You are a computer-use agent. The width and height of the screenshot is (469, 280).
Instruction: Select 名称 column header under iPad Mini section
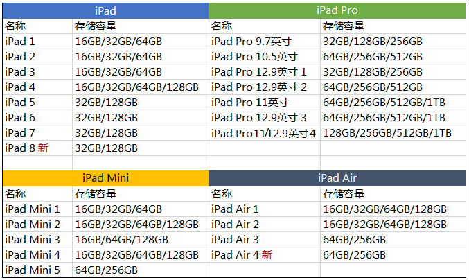pos(37,194)
